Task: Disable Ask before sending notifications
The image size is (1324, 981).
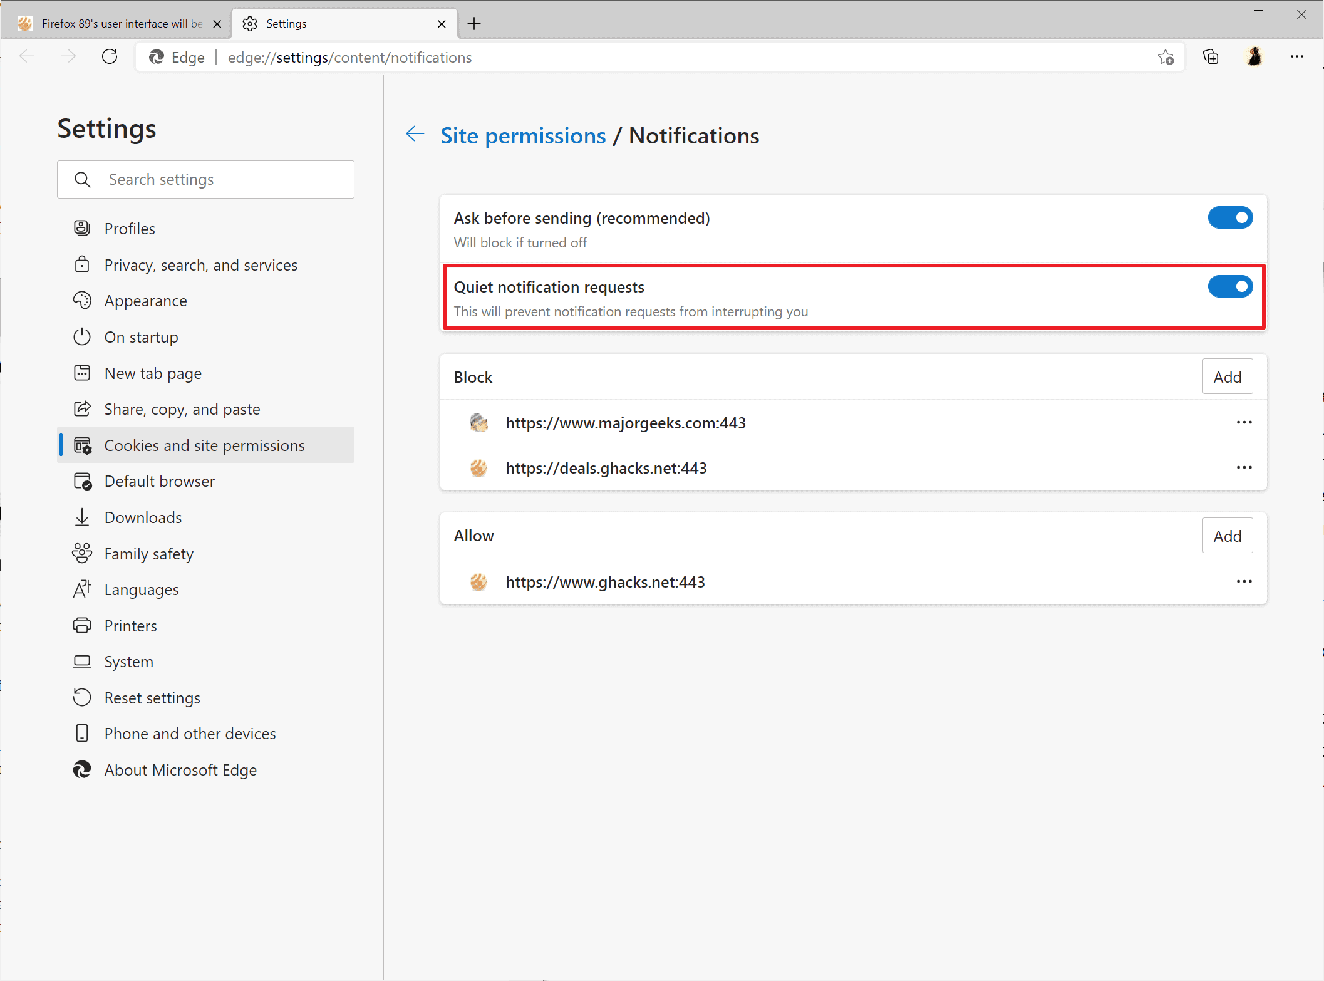Action: (x=1230, y=217)
